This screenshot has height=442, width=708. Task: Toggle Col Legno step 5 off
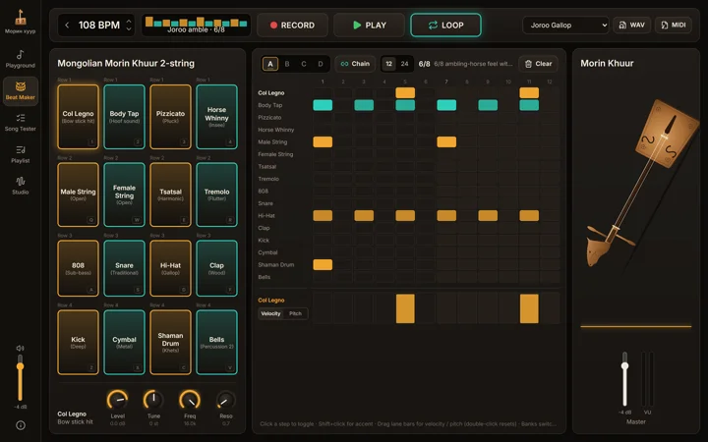pos(405,93)
